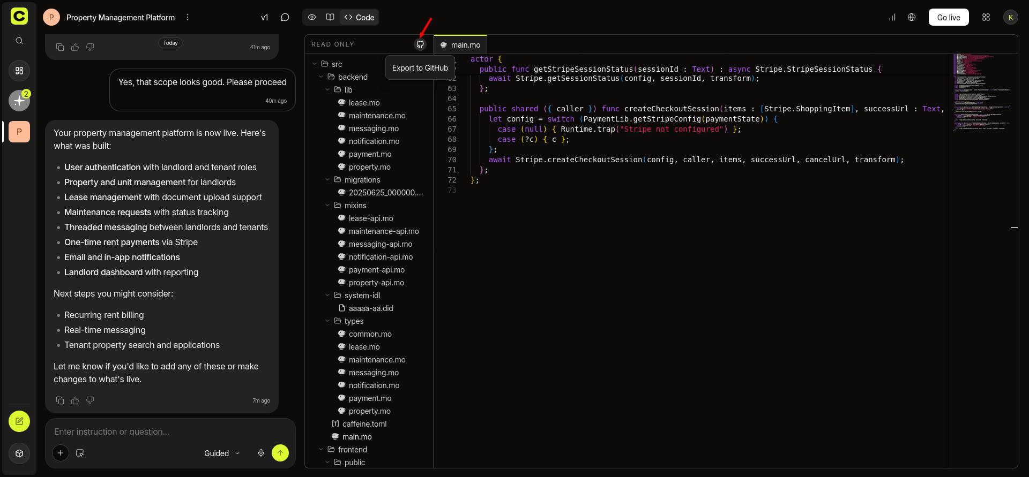
Task: Click the v1 version label
Action: coord(264,18)
